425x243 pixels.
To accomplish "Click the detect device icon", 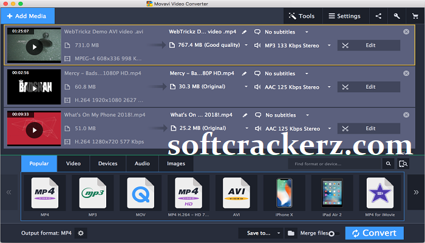I will point(403,164).
